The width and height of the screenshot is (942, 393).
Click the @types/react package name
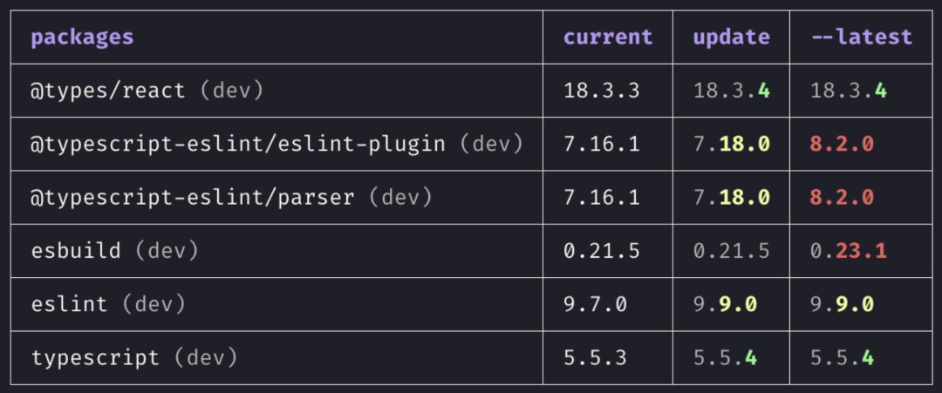point(108,91)
